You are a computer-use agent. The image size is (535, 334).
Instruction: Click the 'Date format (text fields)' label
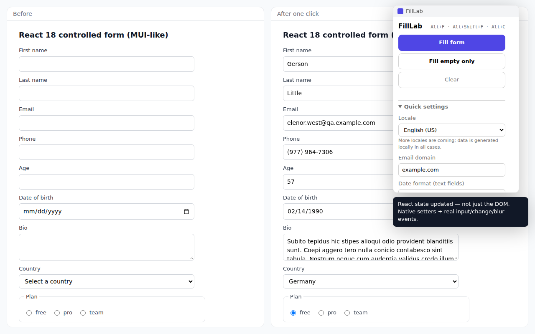tap(431, 184)
